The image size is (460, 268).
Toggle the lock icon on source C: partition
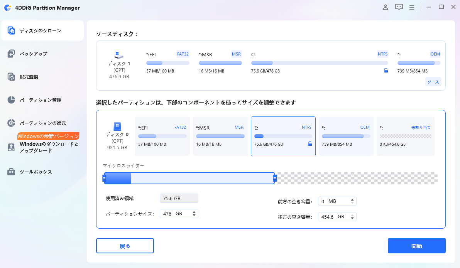pos(386,71)
